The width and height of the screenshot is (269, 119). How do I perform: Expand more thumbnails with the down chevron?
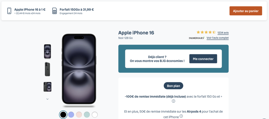point(48,99)
